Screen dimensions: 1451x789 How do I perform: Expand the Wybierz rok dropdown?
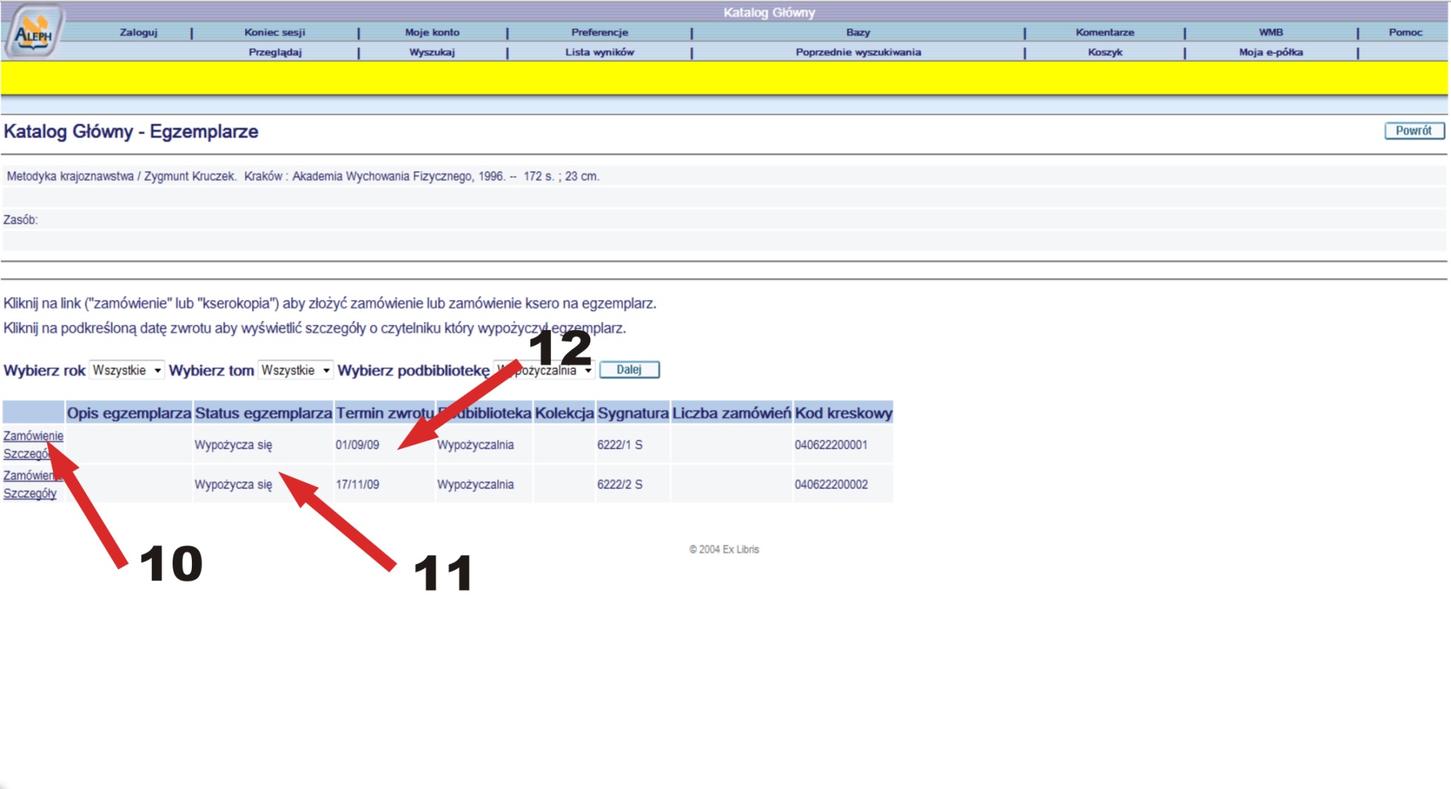pyautogui.click(x=126, y=369)
